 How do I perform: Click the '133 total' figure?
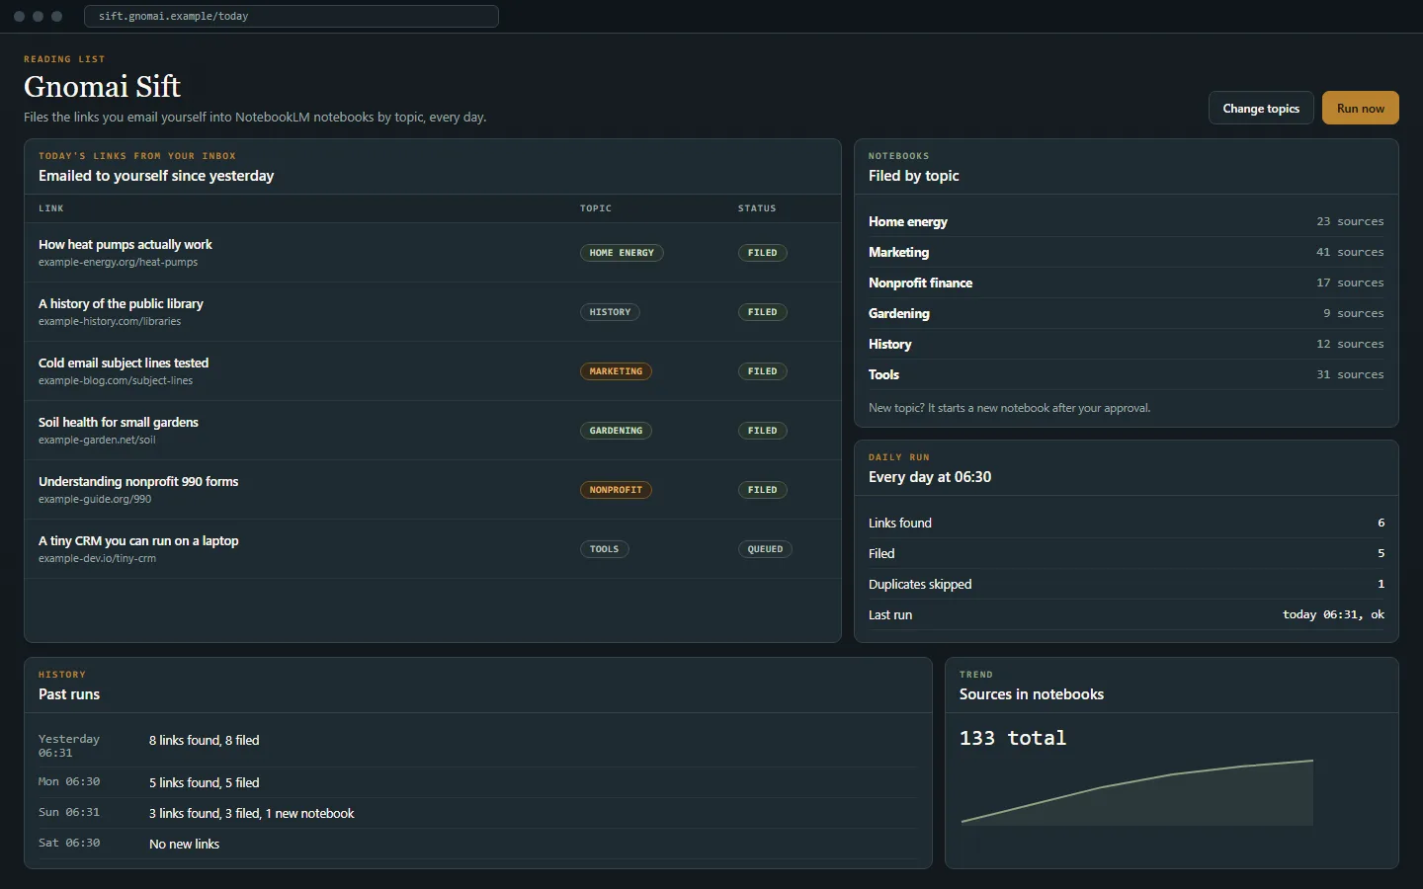coord(1013,739)
